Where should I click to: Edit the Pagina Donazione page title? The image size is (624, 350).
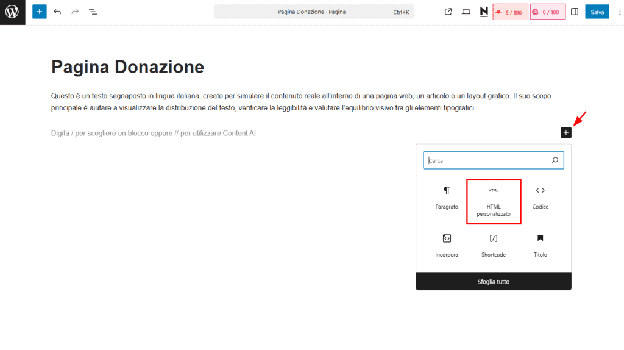coord(127,67)
